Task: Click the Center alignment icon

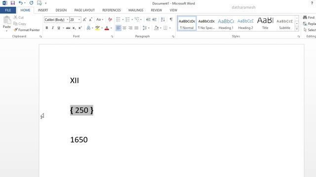Action: pos(124,28)
